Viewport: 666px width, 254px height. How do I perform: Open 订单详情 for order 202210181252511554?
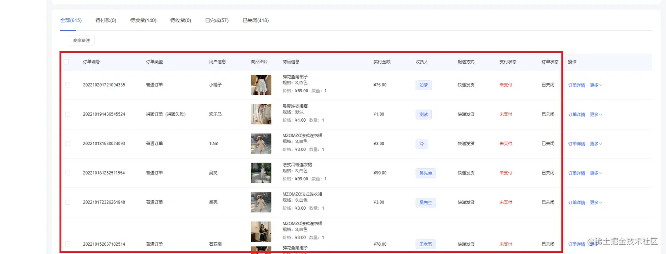pos(577,174)
